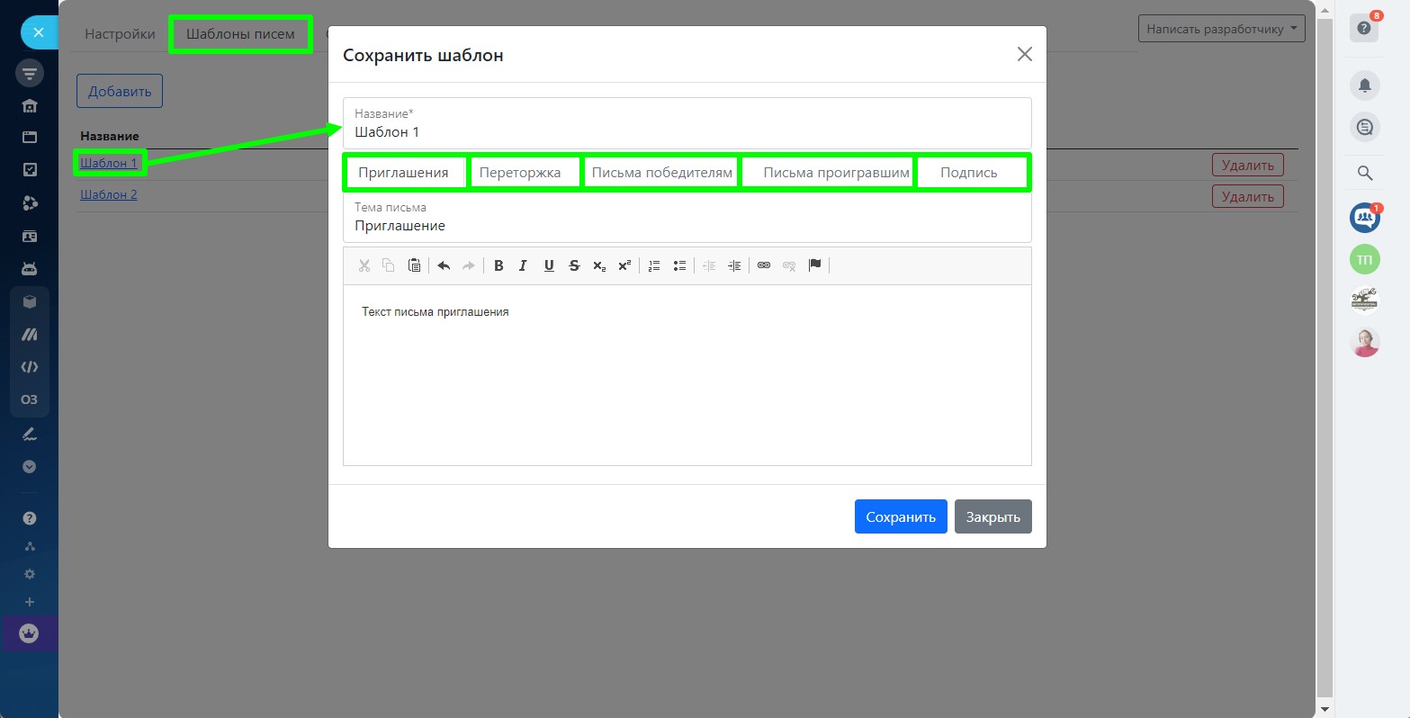This screenshot has height=718, width=1410.
Task: Click the gray 'Закрыть' button
Action: [992, 517]
